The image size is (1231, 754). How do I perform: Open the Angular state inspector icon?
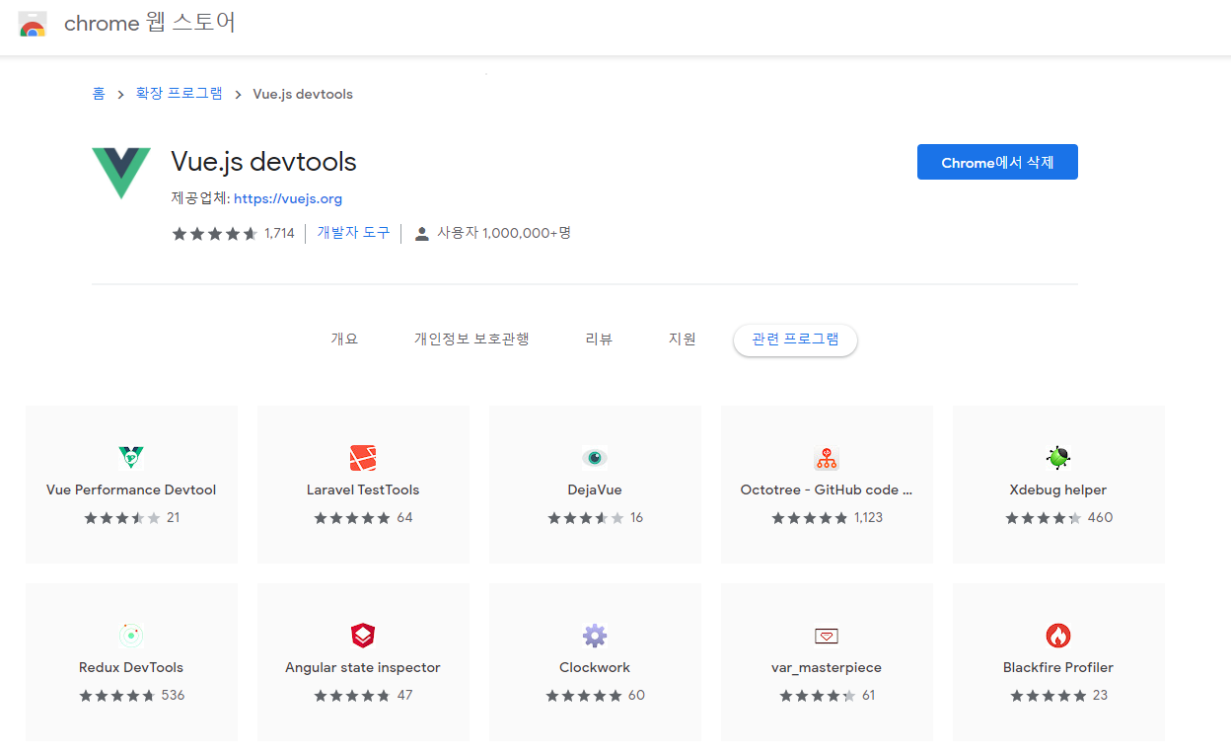click(363, 635)
